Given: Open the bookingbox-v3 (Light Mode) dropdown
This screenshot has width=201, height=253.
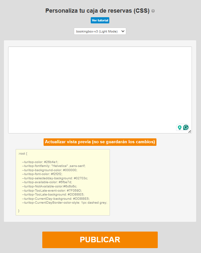Looking at the screenshot, I should pyautogui.click(x=100, y=31).
